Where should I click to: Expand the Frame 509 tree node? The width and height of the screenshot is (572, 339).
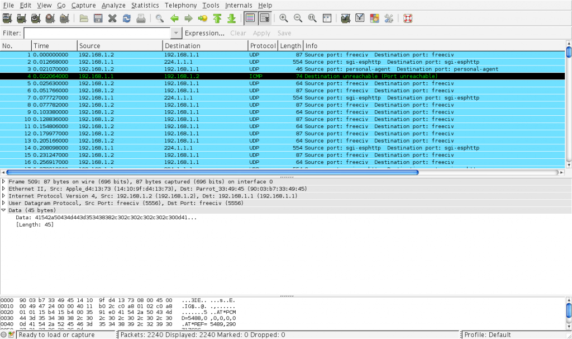point(3,182)
